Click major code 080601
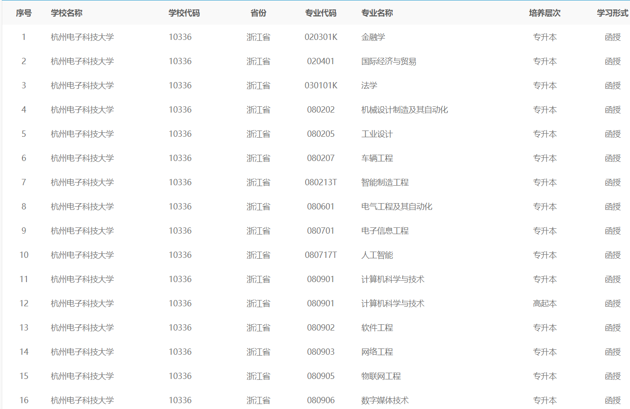This screenshot has width=630, height=409. coord(321,207)
